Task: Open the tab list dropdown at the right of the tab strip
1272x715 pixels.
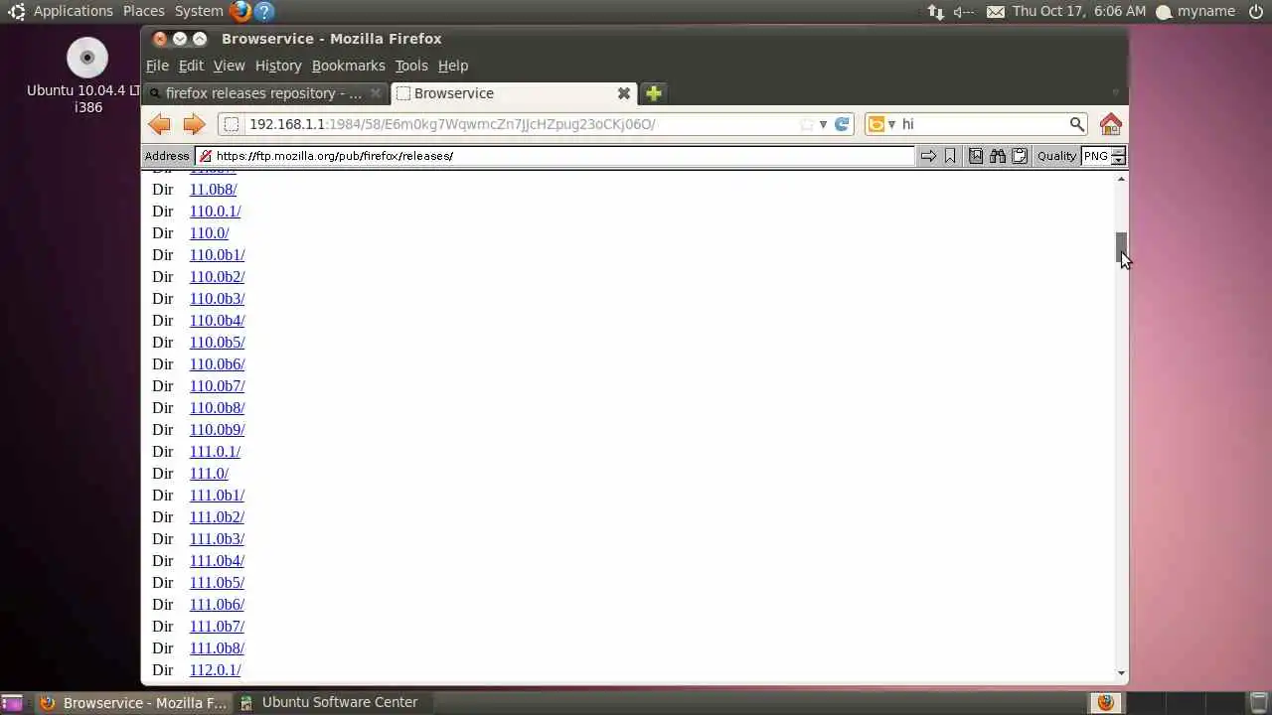Action: [x=1115, y=93]
